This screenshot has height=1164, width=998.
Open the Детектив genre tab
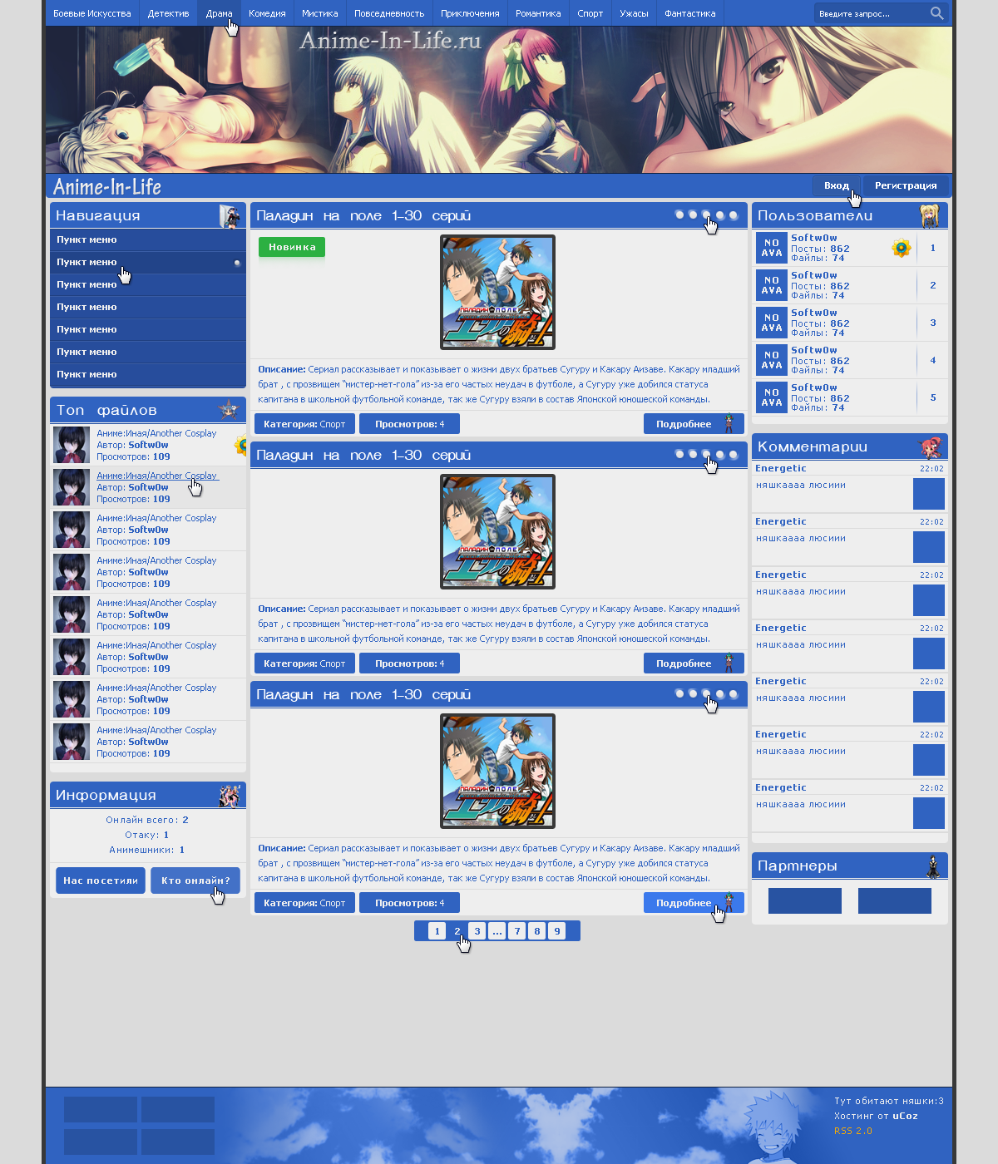[169, 13]
